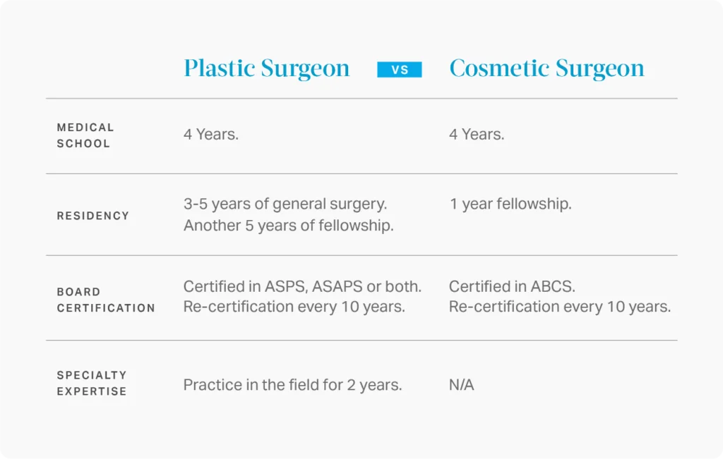Select "Practice in the field for 2 years"
The width and height of the screenshot is (723, 459).
tap(292, 385)
